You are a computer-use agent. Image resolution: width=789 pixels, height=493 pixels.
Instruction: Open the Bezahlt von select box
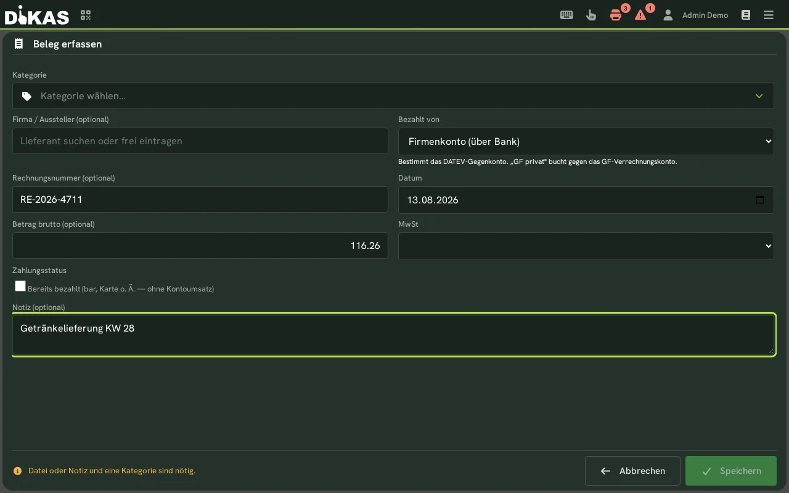pos(586,141)
